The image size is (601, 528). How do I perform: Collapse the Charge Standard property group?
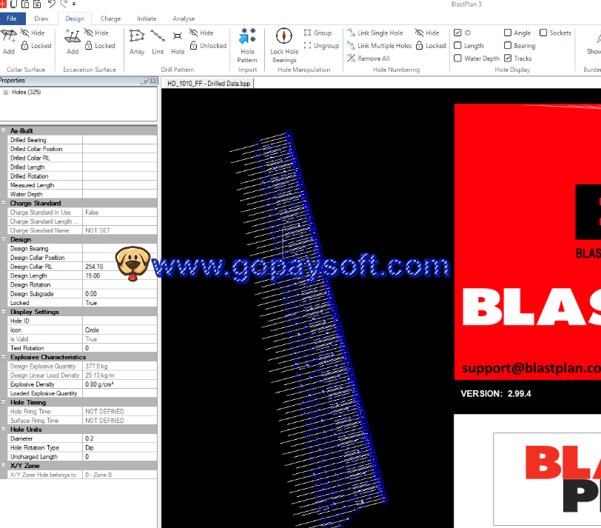4,203
